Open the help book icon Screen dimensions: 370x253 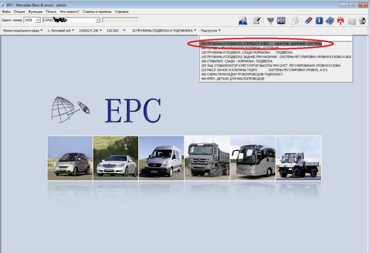click(330, 20)
